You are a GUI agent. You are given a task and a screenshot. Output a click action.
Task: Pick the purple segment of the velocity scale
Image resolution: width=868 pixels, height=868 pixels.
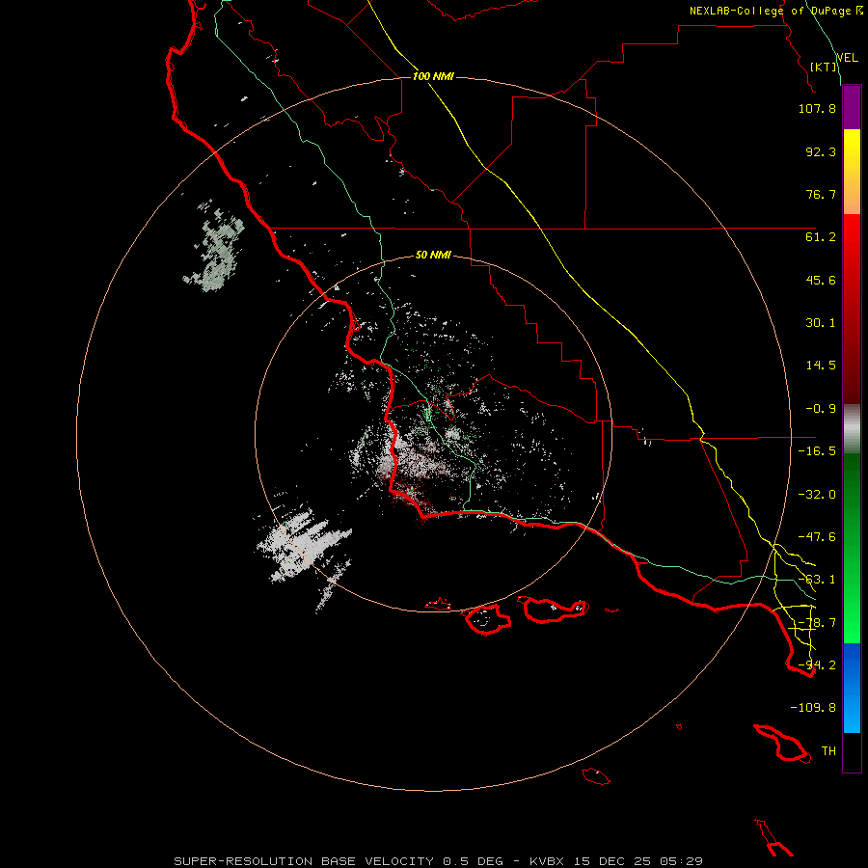[x=852, y=108]
